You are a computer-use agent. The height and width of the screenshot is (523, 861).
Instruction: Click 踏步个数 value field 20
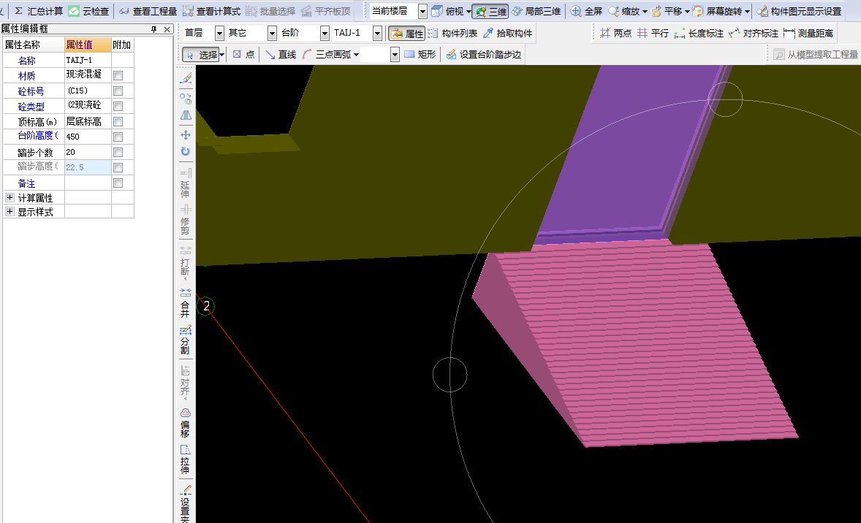88,152
